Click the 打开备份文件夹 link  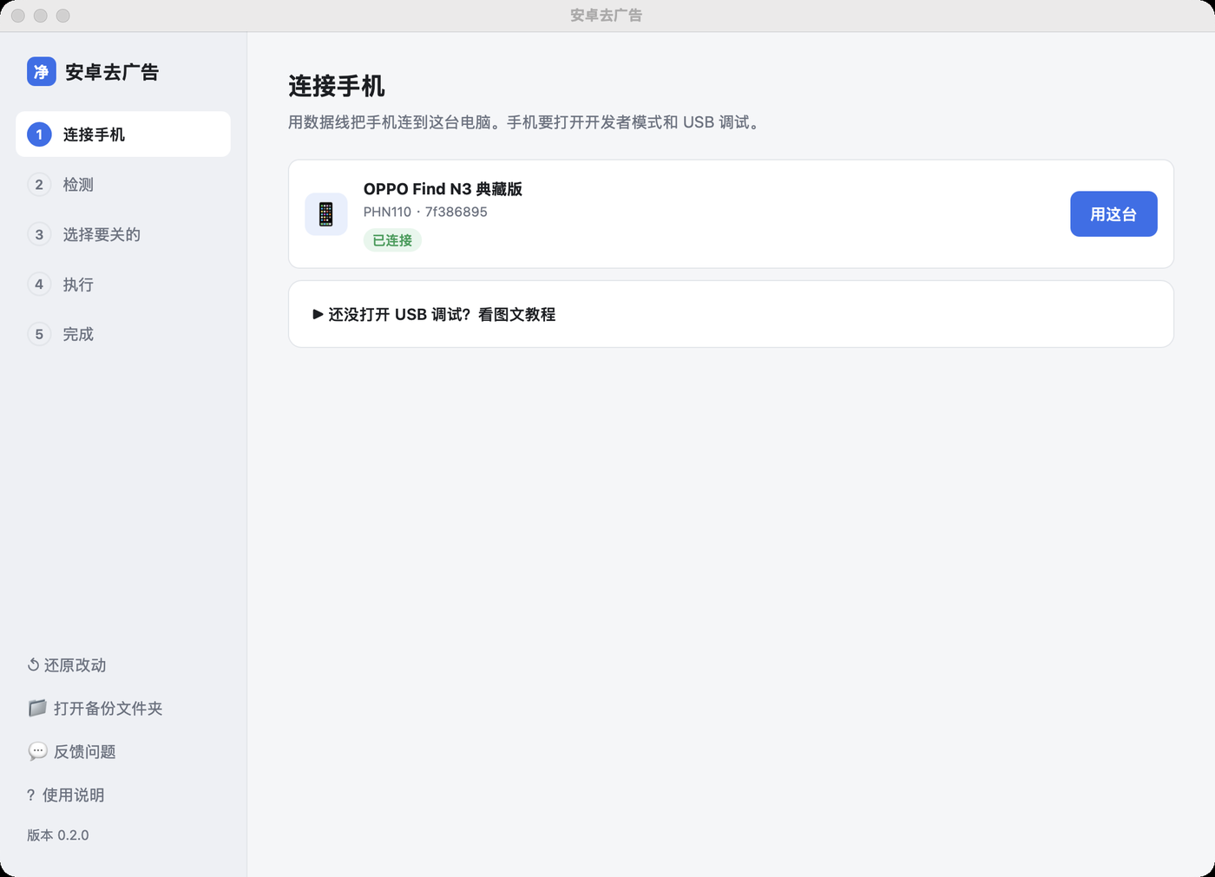click(95, 708)
